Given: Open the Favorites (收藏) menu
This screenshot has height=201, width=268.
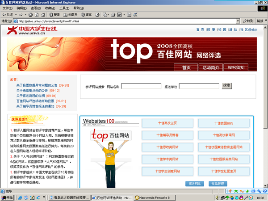Looking at the screenshot, I should point(50,8).
